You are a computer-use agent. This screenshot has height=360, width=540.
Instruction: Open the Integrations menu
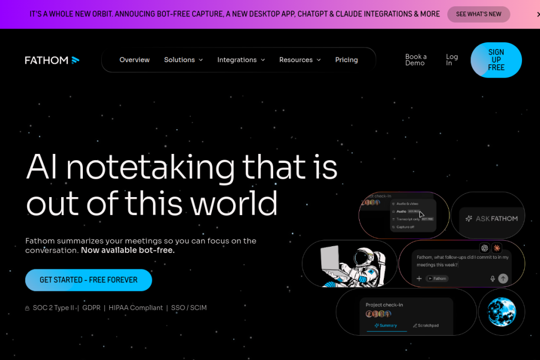click(x=240, y=60)
